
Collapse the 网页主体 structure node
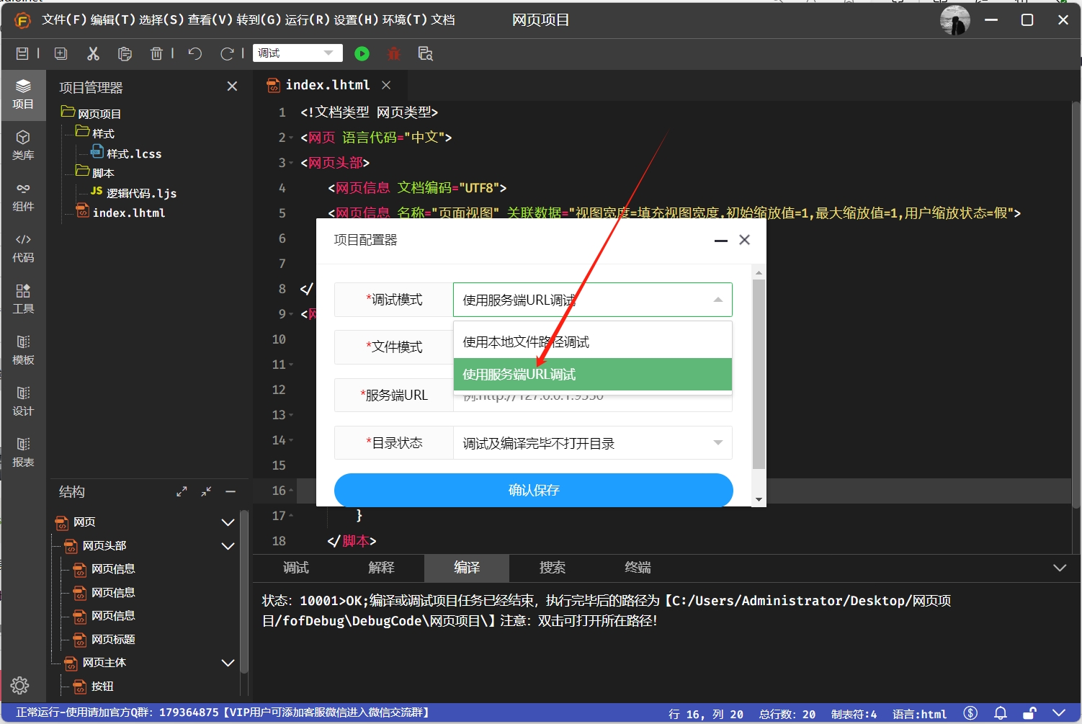pyautogui.click(x=228, y=663)
